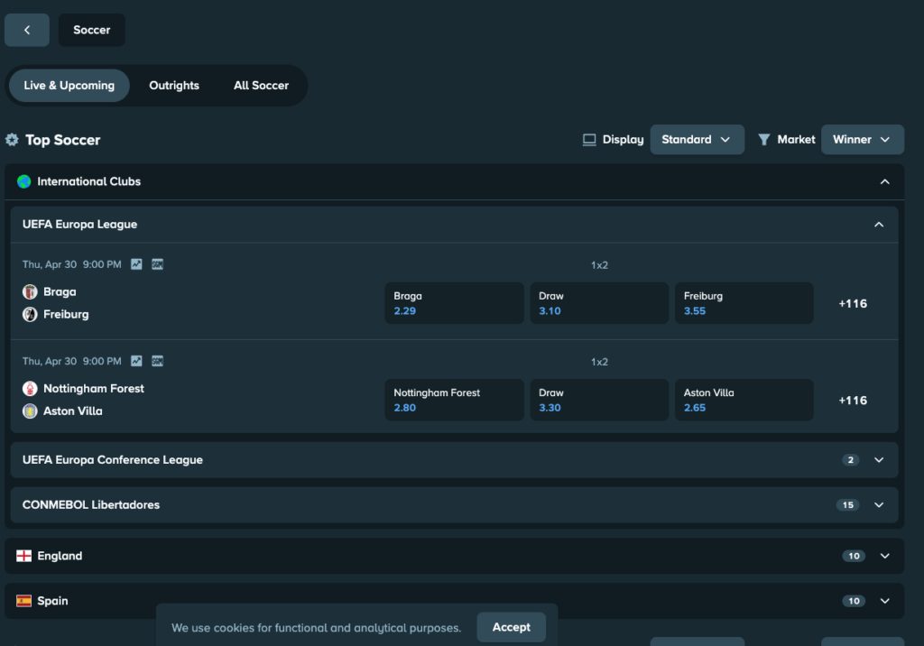This screenshot has height=646, width=924.
Task: Collapse the International Clubs section
Action: (x=885, y=181)
